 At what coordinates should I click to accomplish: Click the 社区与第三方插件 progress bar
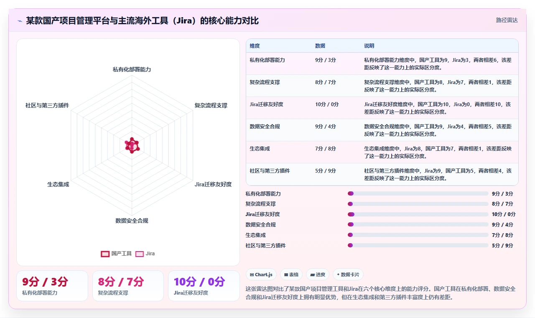coord(418,245)
